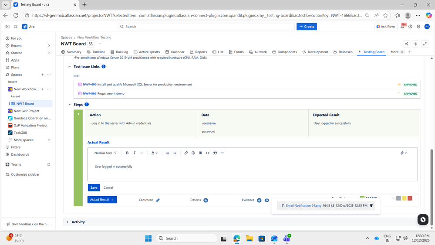Collapse the Steps section
The width and height of the screenshot is (435, 245).
tap(69, 105)
